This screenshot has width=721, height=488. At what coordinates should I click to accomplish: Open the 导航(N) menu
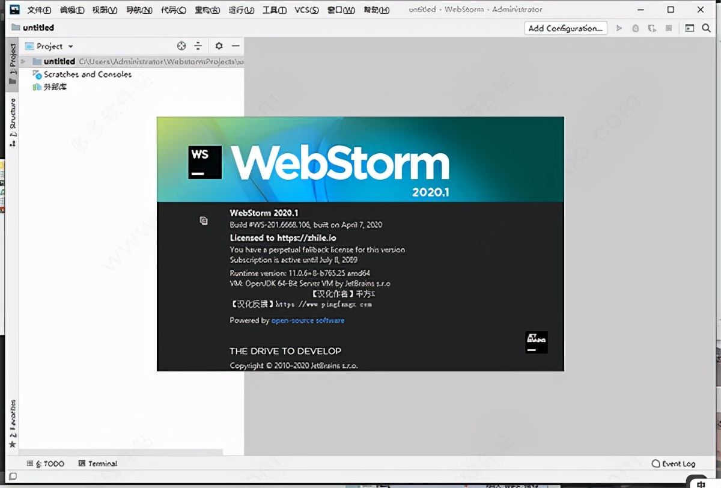pyautogui.click(x=139, y=10)
